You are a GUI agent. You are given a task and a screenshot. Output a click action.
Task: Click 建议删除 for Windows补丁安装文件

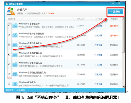114,26
